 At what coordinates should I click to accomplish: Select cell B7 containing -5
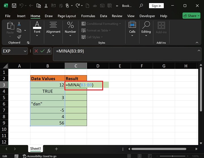coord(48,110)
